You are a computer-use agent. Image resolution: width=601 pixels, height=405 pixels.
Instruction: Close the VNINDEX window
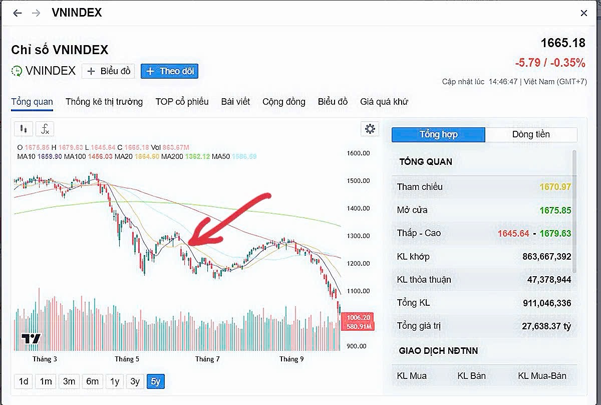tap(584, 14)
